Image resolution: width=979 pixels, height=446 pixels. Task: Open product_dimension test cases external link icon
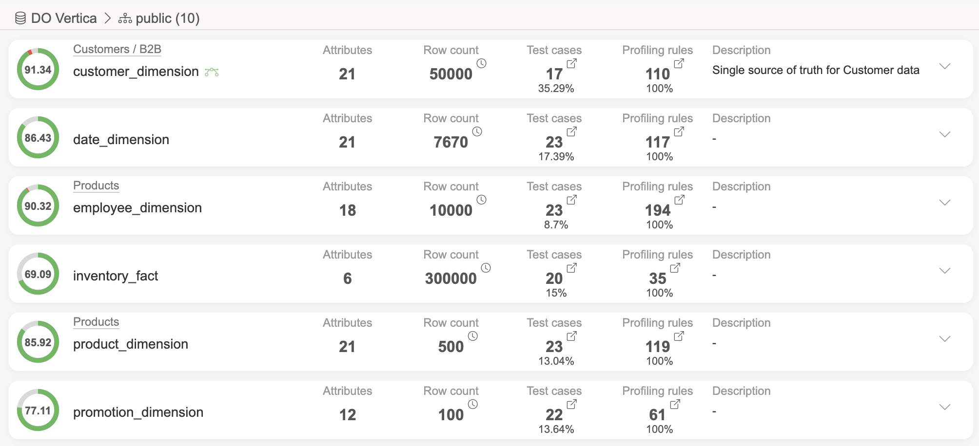click(572, 336)
